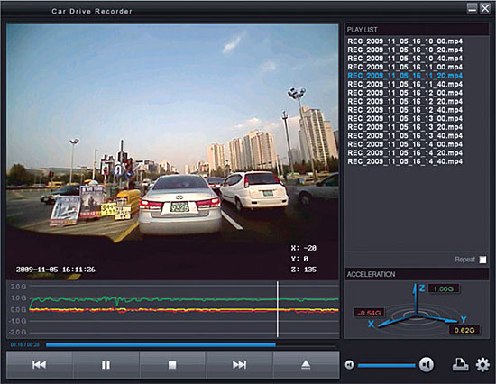Open the print/export icon
This screenshot has height=384, width=496.
pyautogui.click(x=460, y=364)
